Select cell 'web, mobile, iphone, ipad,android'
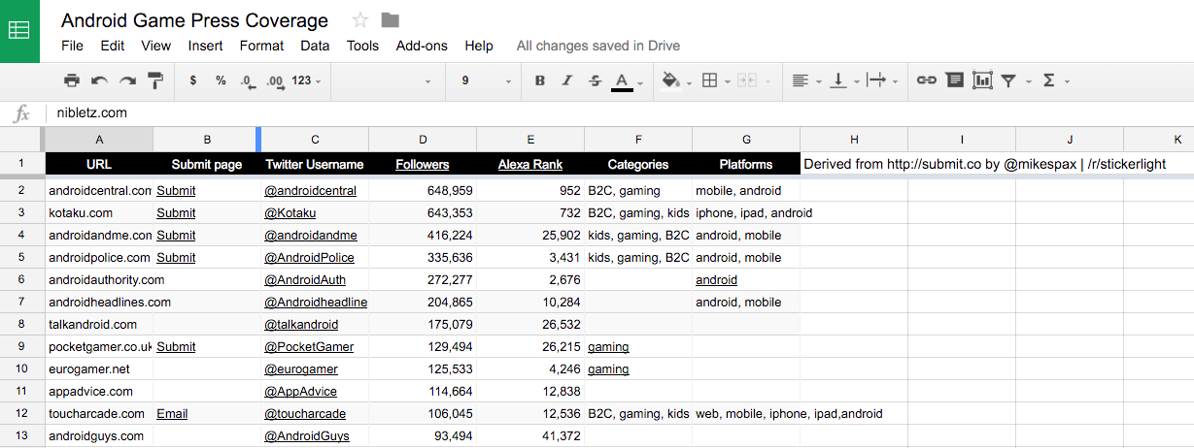The height and width of the screenshot is (448, 1194). point(746,414)
